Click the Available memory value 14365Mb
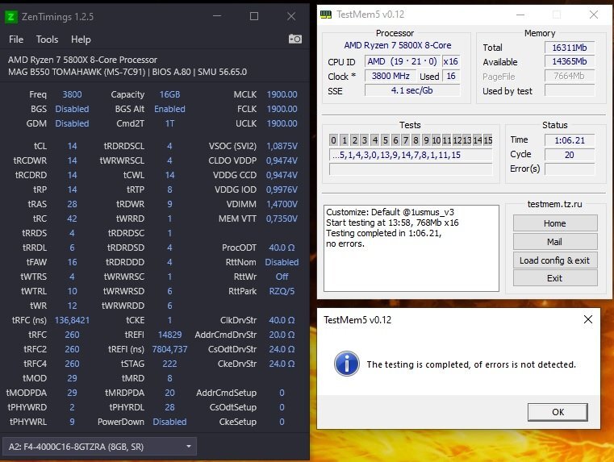The height and width of the screenshot is (462, 614). 570,61
